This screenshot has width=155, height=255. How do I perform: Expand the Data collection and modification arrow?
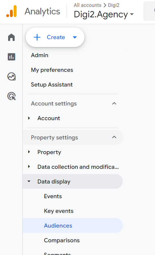coord(29,167)
